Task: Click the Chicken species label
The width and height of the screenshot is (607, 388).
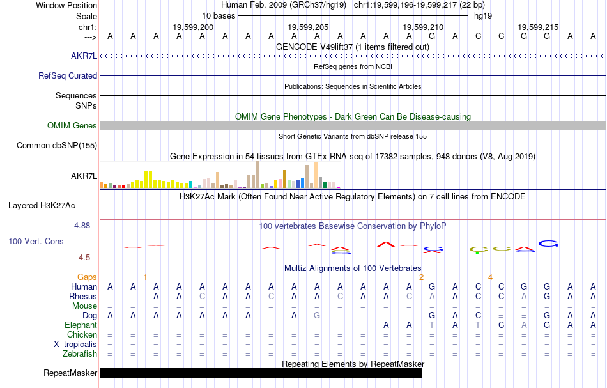Action: 82,334
